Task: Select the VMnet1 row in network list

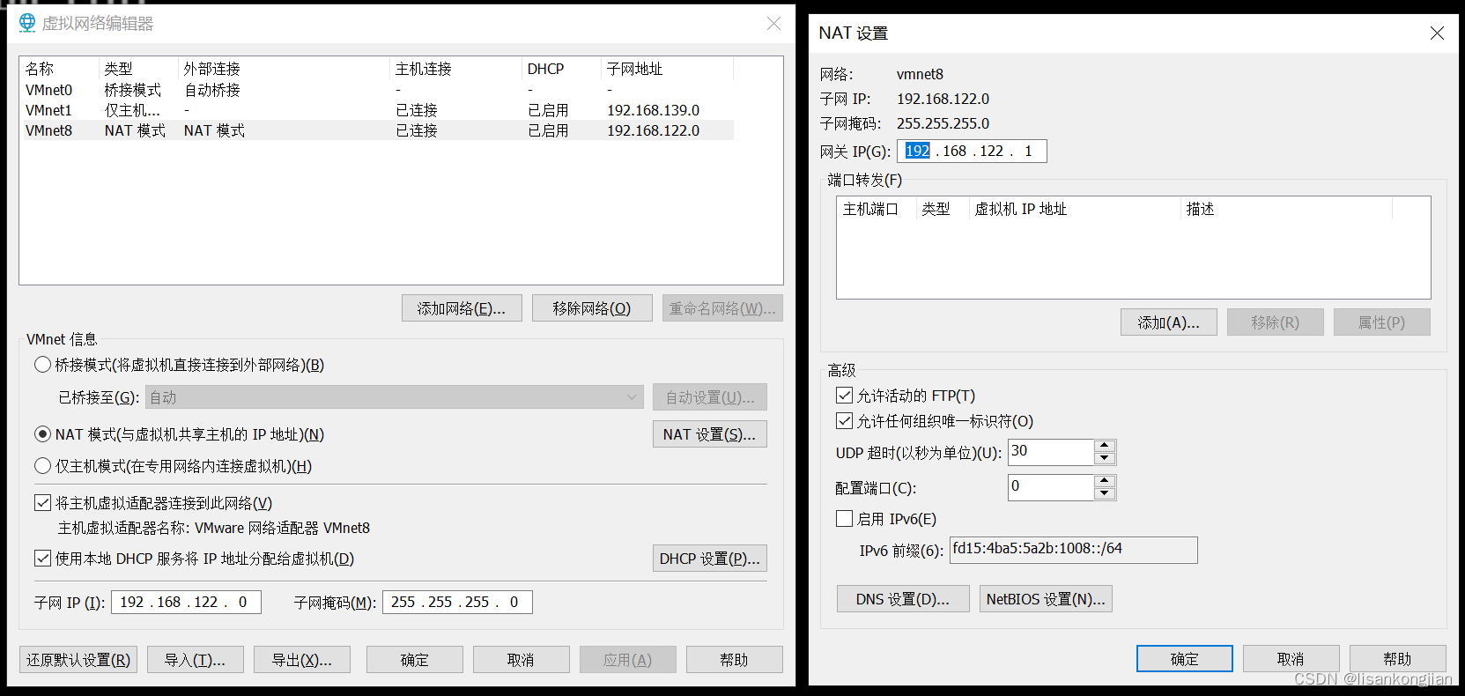Action: [379, 110]
